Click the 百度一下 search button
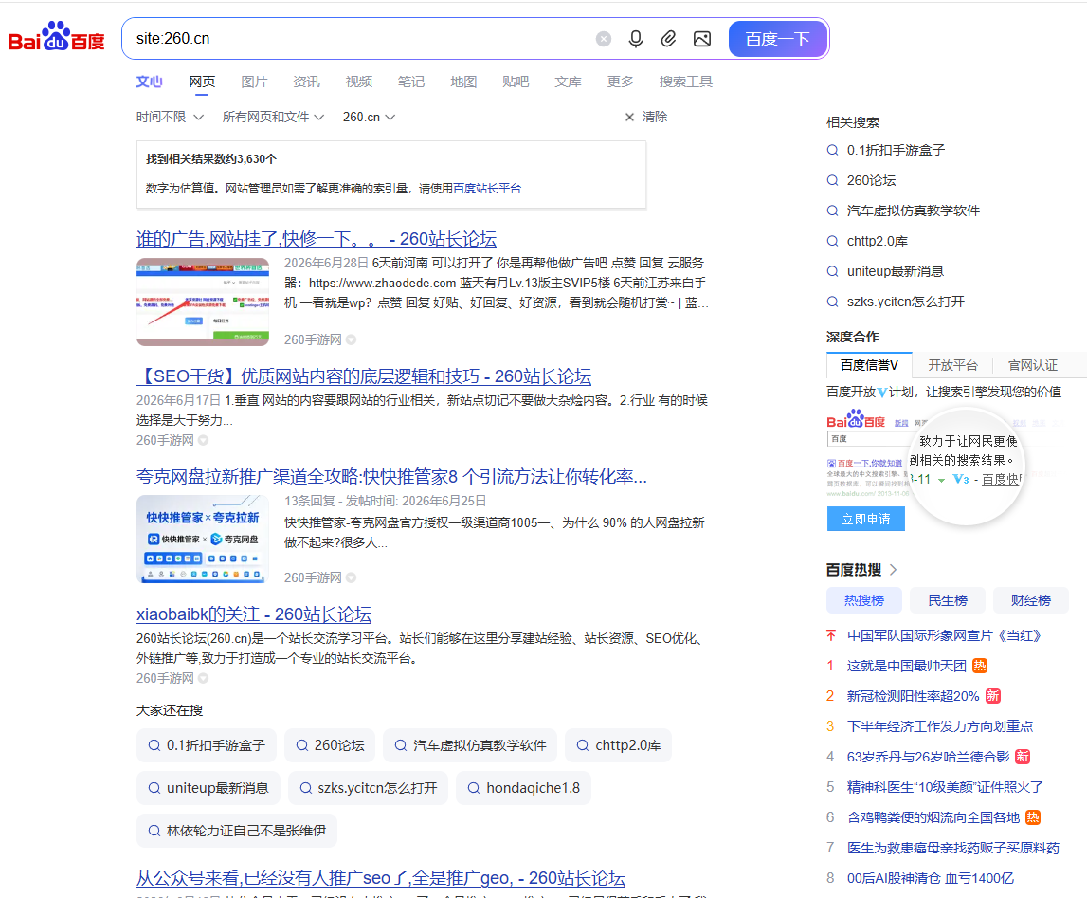The height and width of the screenshot is (898, 1087). 778,39
